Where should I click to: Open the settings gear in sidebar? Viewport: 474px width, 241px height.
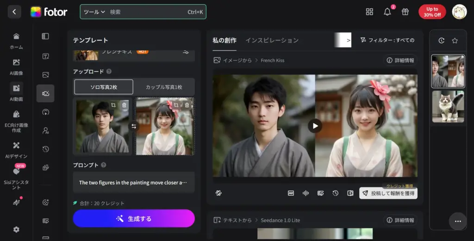coord(16,229)
